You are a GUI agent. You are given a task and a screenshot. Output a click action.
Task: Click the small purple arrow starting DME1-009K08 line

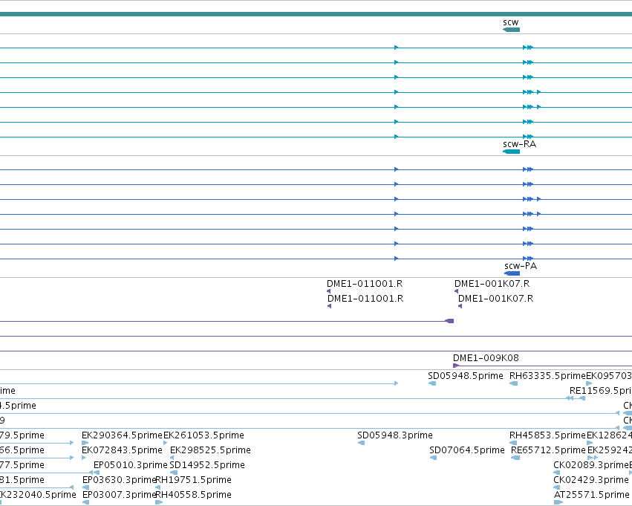[456, 366]
